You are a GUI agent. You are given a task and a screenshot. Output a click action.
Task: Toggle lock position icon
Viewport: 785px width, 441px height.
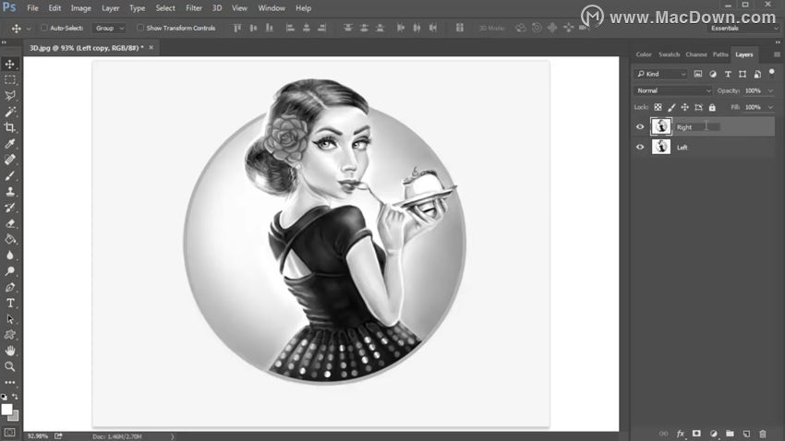[x=685, y=107]
